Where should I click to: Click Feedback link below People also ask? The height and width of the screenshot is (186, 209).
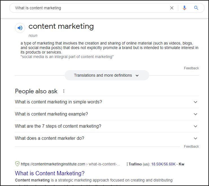pos(191,147)
